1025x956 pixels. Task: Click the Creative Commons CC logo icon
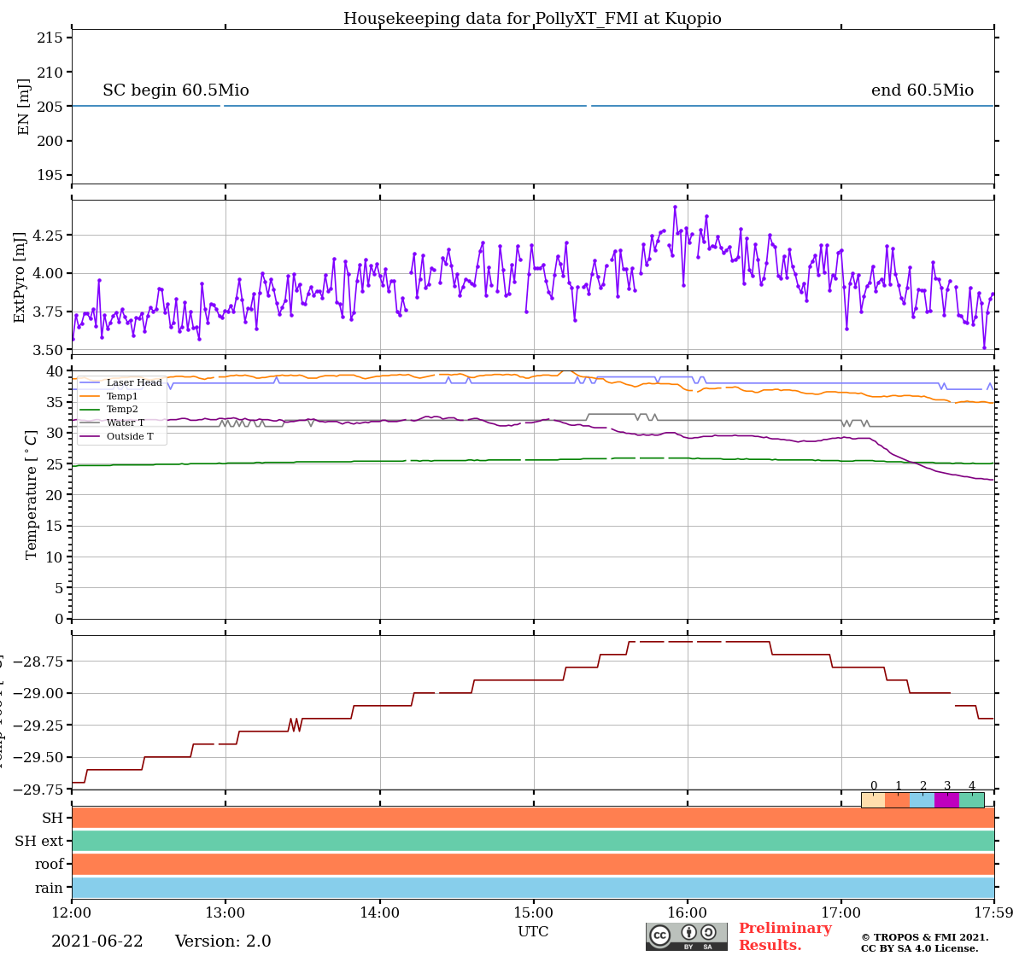[x=660, y=935]
